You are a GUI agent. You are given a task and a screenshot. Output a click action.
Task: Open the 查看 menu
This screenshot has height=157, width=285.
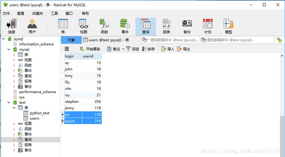pyautogui.click(x=20, y=14)
